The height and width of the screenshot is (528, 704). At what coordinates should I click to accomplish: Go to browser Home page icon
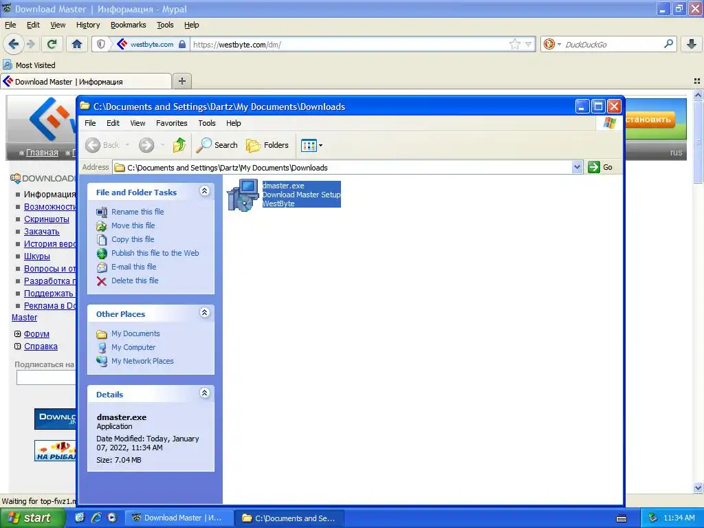coord(77,44)
